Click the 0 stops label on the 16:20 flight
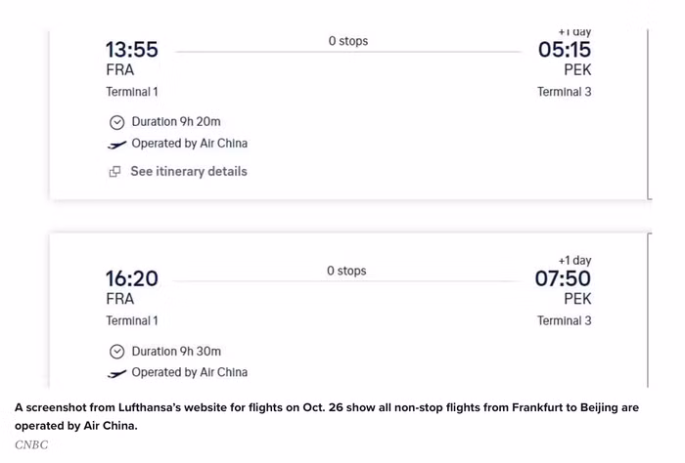This screenshot has width=685, height=463. pyautogui.click(x=346, y=271)
